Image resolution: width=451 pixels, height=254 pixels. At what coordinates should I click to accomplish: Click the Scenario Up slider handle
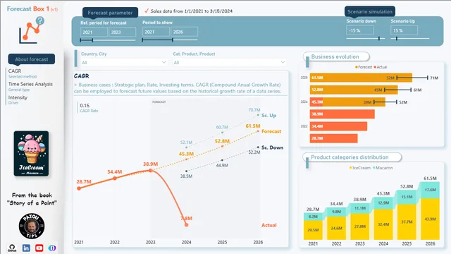click(x=397, y=38)
